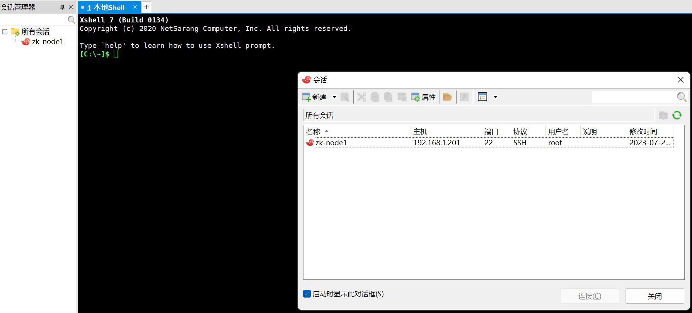Viewport: 692px width, 313px height.
Task: Click the host cell 192.168.1.201
Action: [437, 143]
